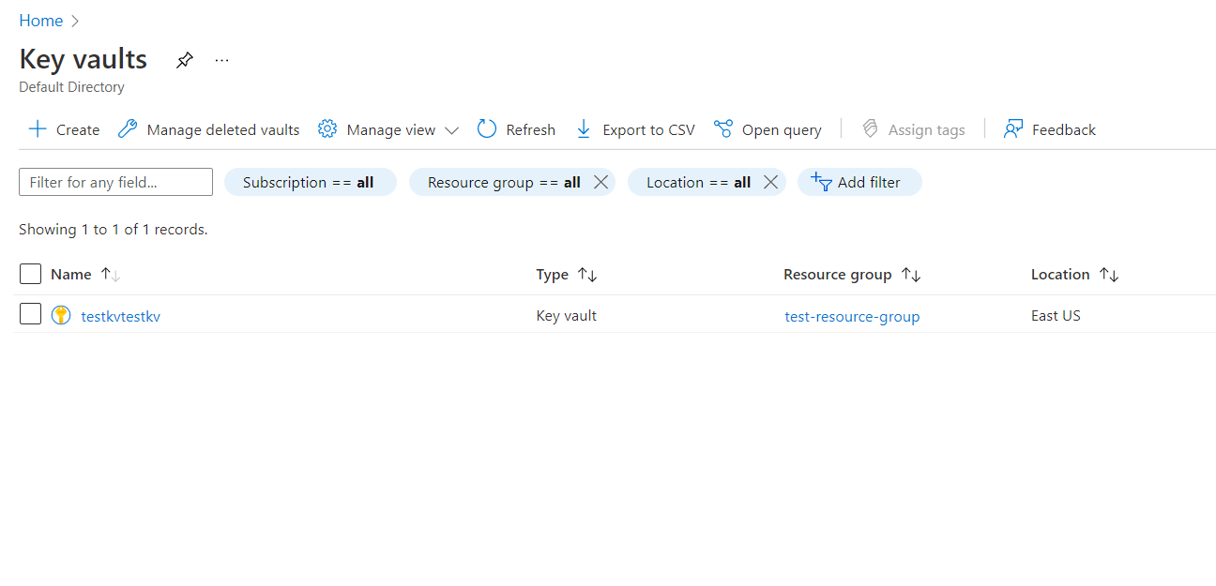Check the testkvtestkv row checkbox
The width and height of the screenshot is (1216, 586).
tap(30, 315)
